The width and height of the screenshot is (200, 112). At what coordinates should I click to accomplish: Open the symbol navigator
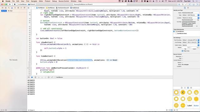tap(6, 8)
